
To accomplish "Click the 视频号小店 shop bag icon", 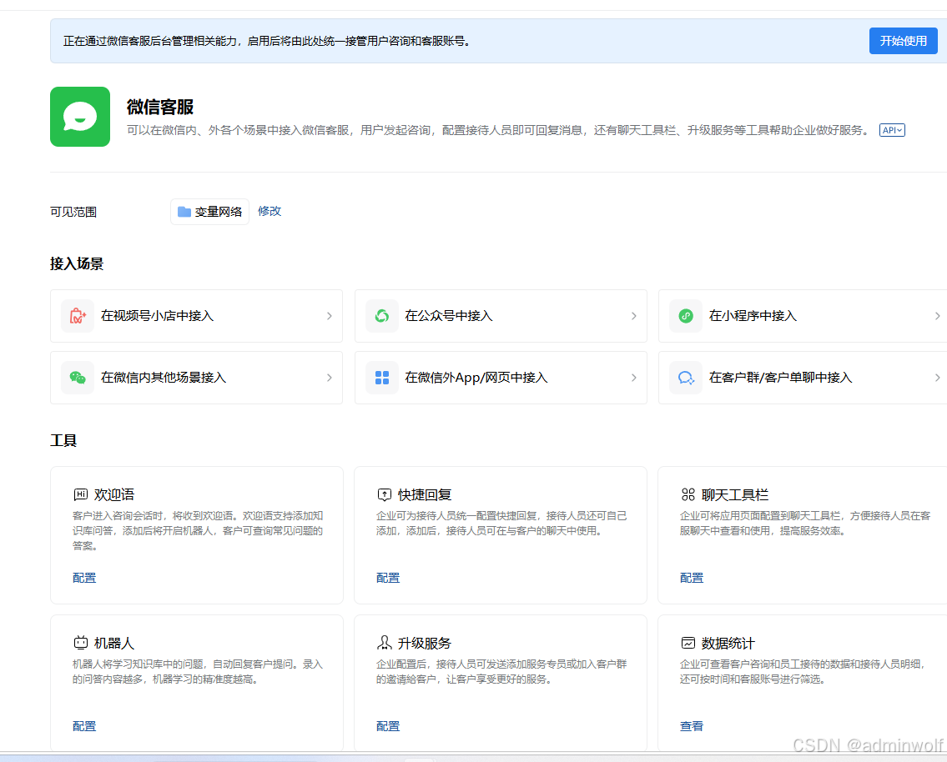I will tap(78, 315).
